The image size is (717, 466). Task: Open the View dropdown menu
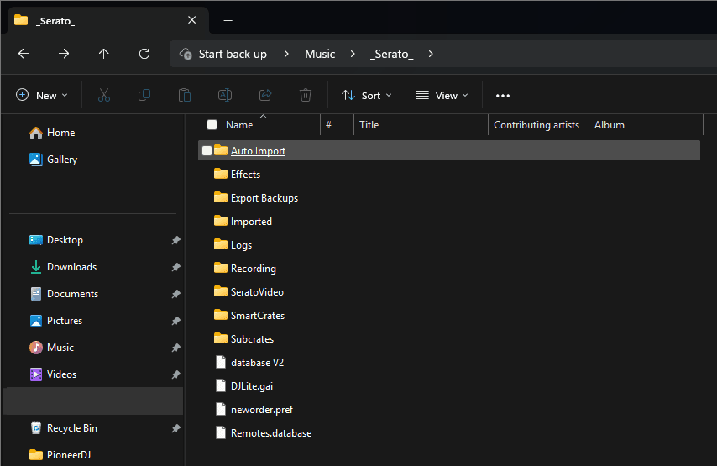point(442,95)
